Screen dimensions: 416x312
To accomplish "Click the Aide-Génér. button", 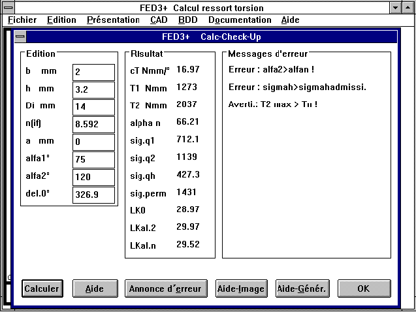I will pyautogui.click(x=302, y=289).
